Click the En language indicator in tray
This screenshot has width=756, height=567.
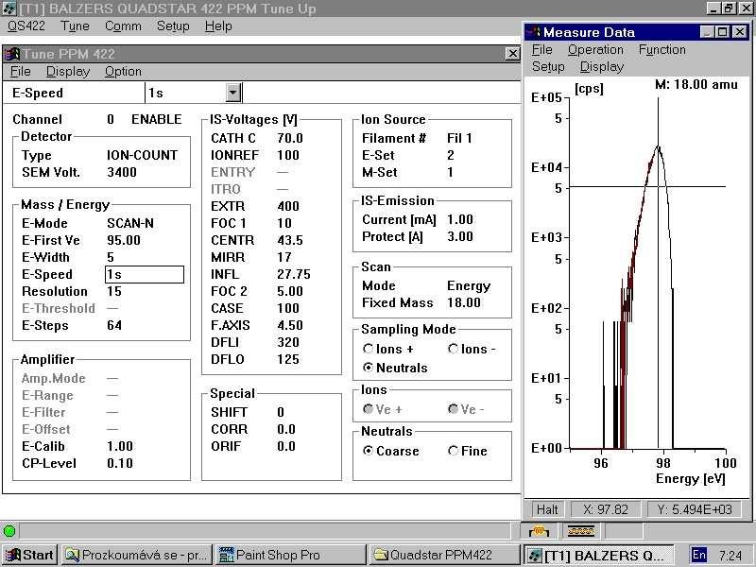(x=699, y=555)
